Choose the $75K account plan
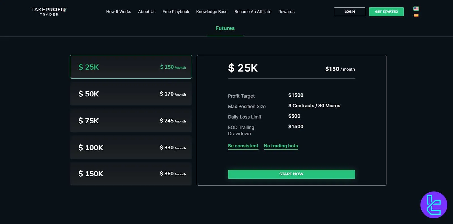This screenshot has height=224, width=453. 131,120
